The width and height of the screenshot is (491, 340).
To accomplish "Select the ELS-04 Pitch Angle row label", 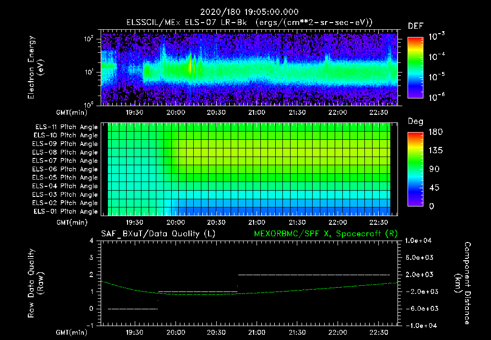I will point(65,186).
